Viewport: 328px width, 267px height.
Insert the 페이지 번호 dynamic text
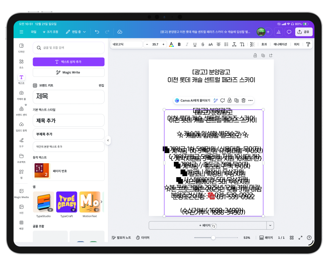[x=69, y=171]
